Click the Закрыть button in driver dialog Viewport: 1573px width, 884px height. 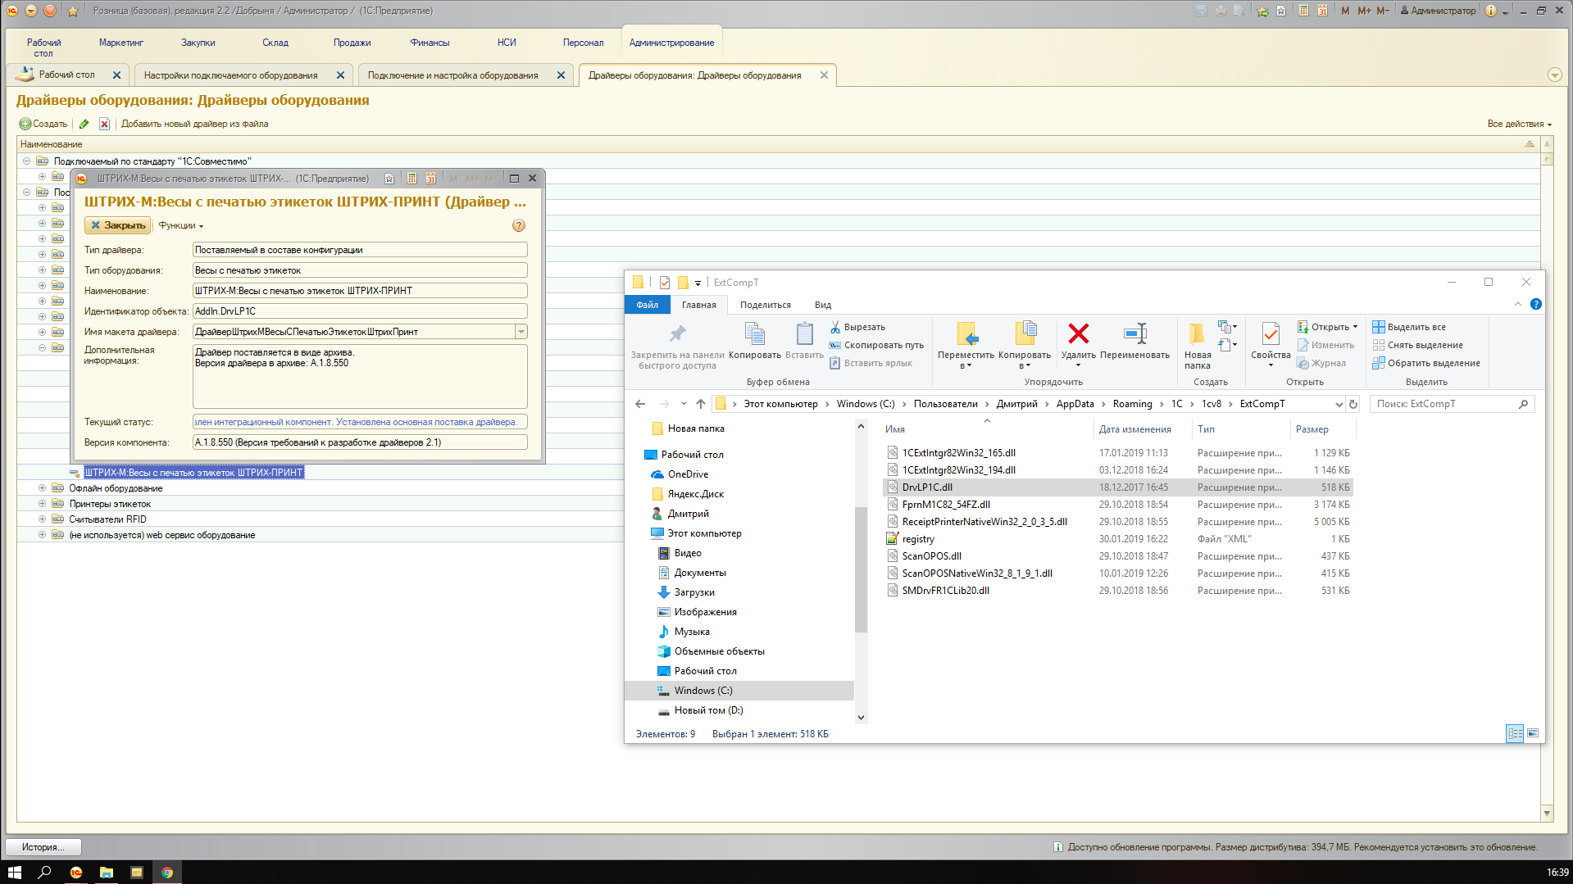click(118, 225)
